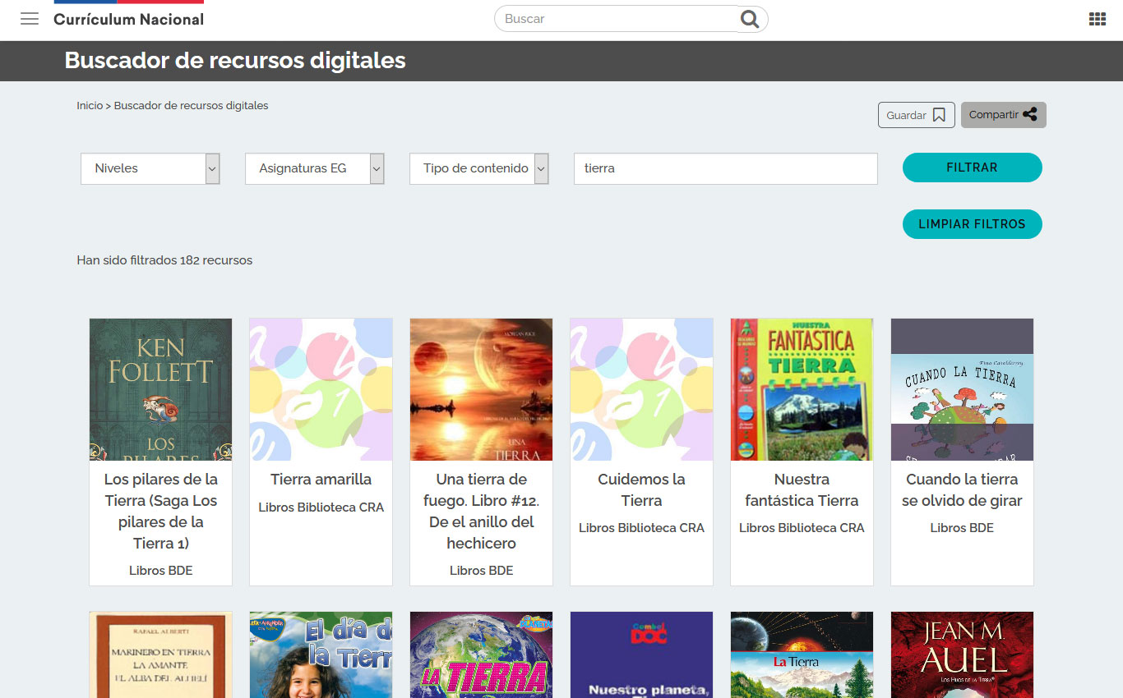The image size is (1123, 698).
Task: Open Cuando la tierra se olvido de girar
Action: point(962,490)
